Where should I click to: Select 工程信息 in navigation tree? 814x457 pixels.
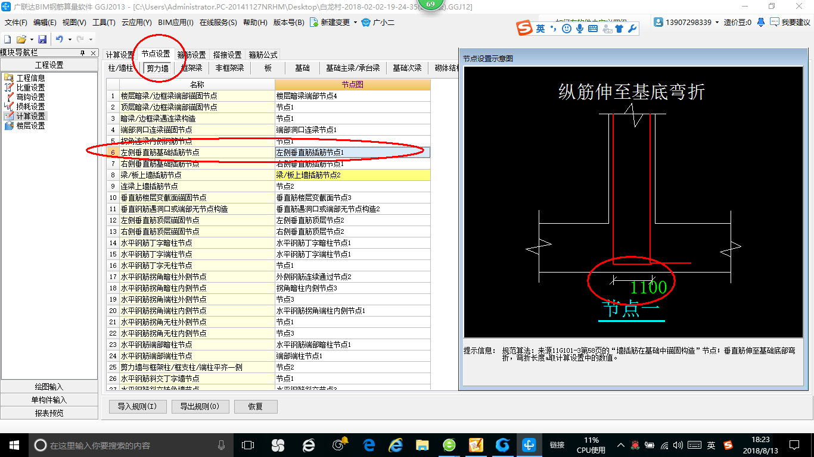tap(30, 78)
